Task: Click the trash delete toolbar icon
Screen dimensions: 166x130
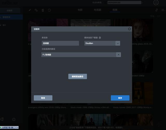Action: click(x=43, y=10)
